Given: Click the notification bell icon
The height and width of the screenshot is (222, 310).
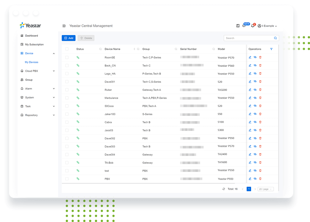Looking at the screenshot, I should [x=253, y=26].
